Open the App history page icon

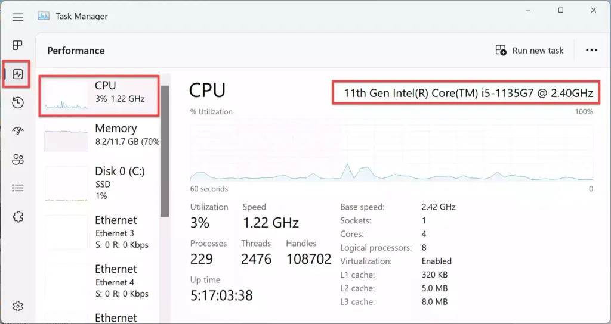point(17,102)
